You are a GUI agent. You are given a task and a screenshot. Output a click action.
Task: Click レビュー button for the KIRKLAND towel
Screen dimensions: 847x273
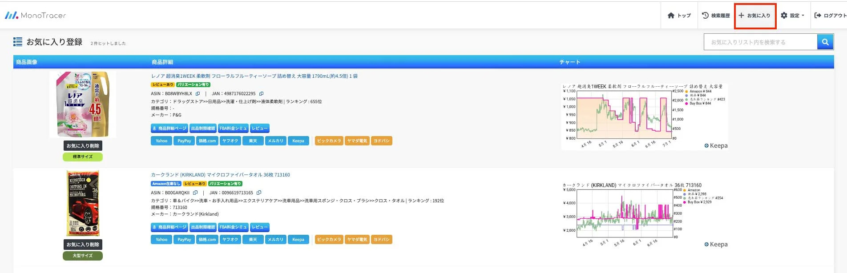(x=260, y=227)
